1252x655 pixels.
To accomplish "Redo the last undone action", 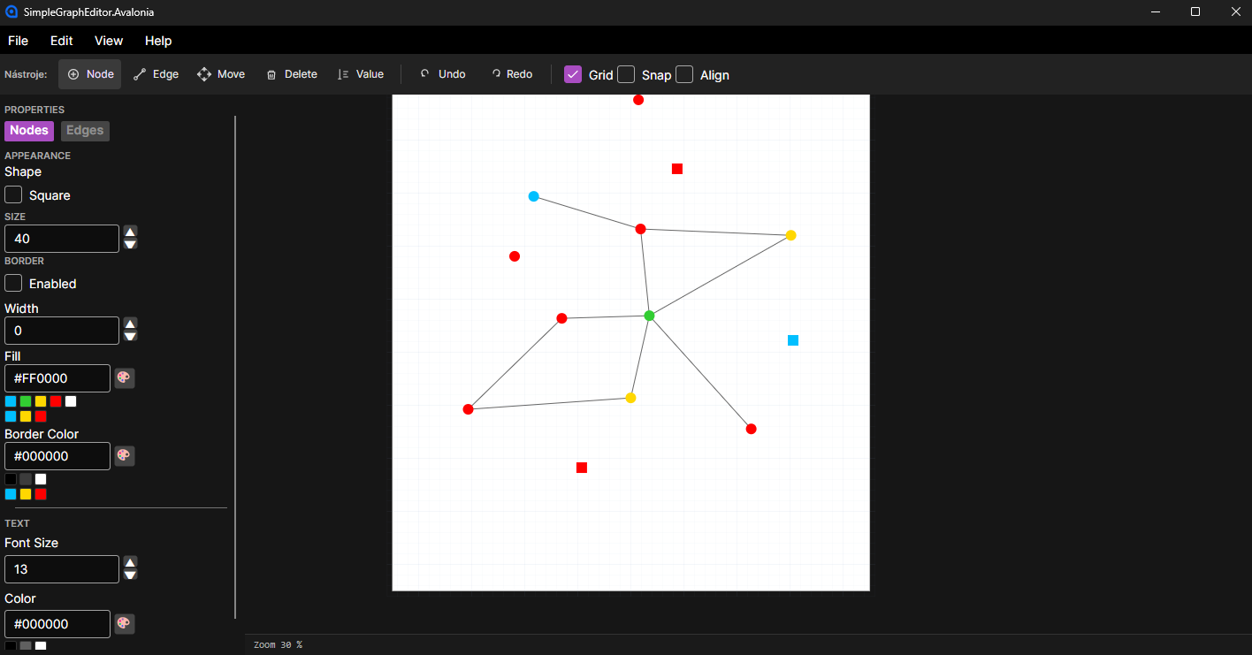I will click(512, 74).
